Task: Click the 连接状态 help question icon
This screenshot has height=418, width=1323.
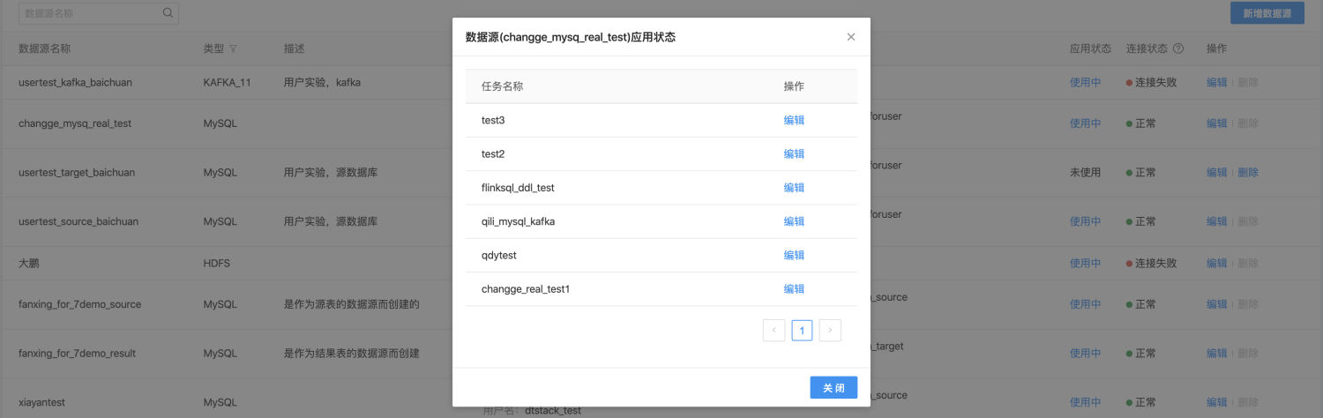Action: pyautogui.click(x=1178, y=49)
